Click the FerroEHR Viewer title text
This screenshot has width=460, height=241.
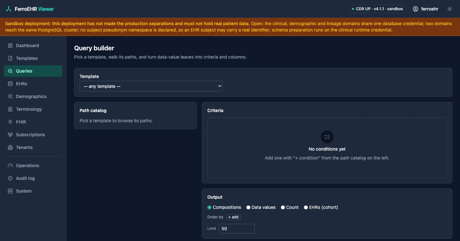click(34, 9)
